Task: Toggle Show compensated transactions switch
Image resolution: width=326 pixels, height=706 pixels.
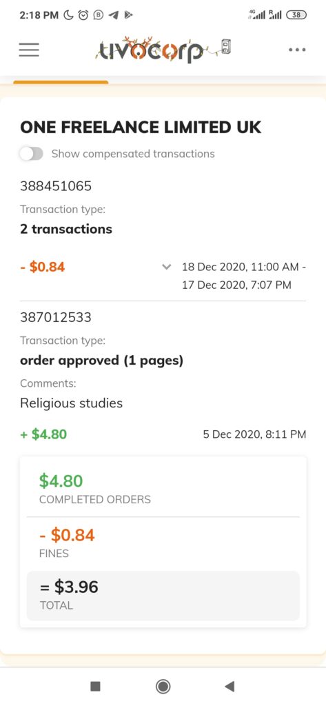Action: tap(31, 154)
